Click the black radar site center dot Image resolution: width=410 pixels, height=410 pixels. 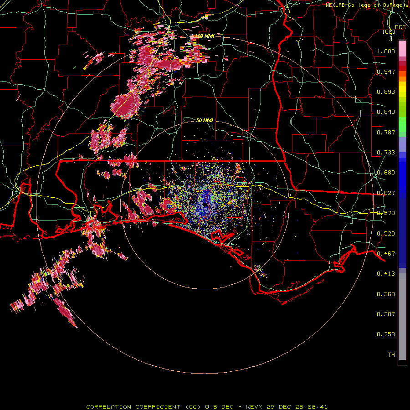pos(205,205)
